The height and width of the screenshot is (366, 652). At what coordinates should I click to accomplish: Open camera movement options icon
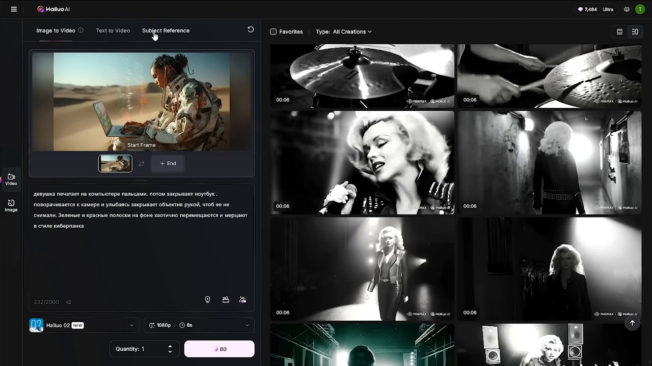226,300
